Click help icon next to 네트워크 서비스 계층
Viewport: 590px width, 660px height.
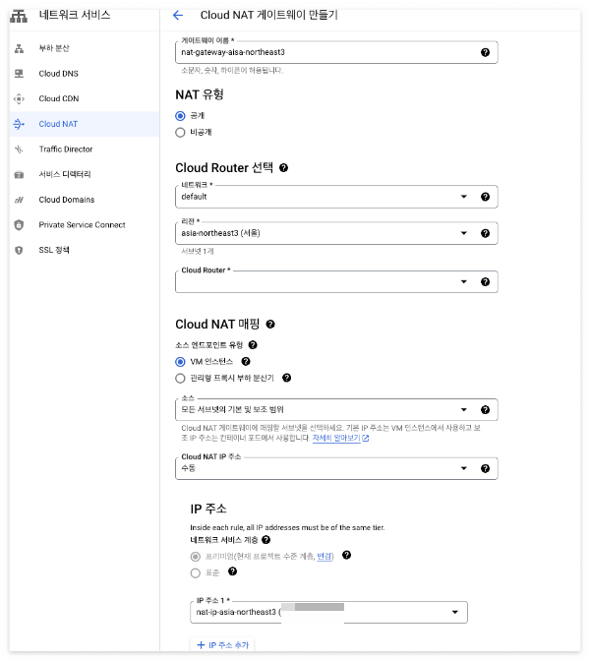265,540
